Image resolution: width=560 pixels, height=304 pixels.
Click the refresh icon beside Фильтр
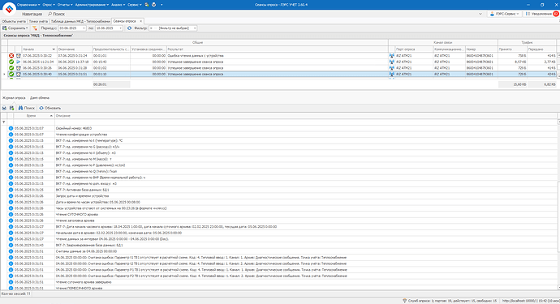(129, 28)
